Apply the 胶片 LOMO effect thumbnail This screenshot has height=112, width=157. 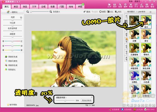tap(146, 22)
